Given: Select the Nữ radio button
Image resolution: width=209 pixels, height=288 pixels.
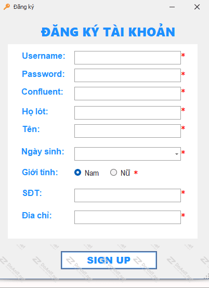Looking at the screenshot, I should coord(113,173).
